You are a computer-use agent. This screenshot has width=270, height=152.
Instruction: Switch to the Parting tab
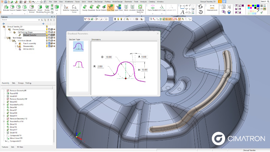point(28,83)
